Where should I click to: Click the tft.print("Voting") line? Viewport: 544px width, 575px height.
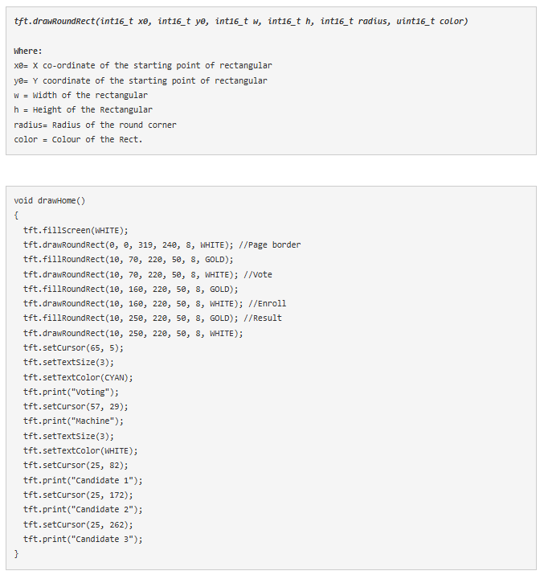tap(71, 392)
